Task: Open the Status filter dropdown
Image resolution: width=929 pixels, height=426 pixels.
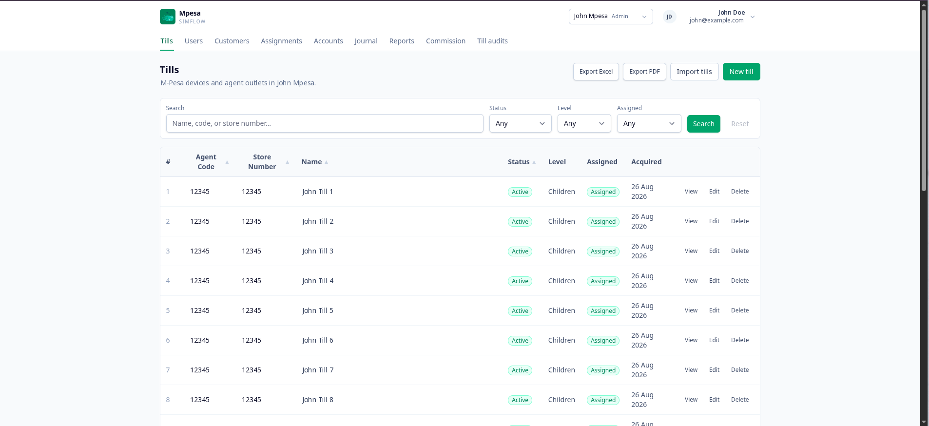Action: 521,123
